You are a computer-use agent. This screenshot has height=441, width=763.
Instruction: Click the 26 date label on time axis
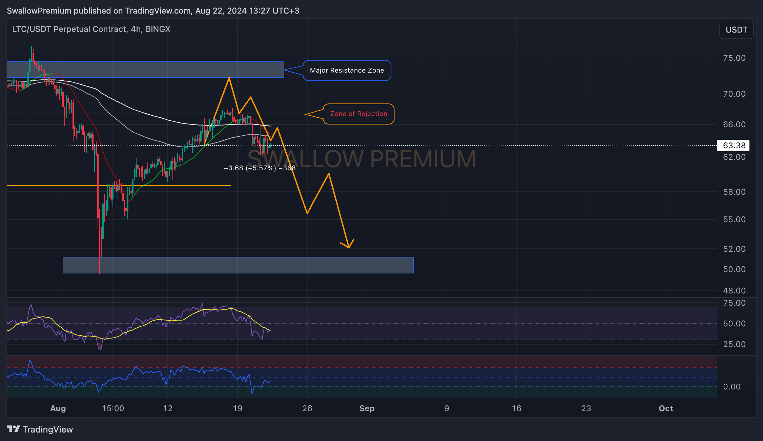coord(307,408)
